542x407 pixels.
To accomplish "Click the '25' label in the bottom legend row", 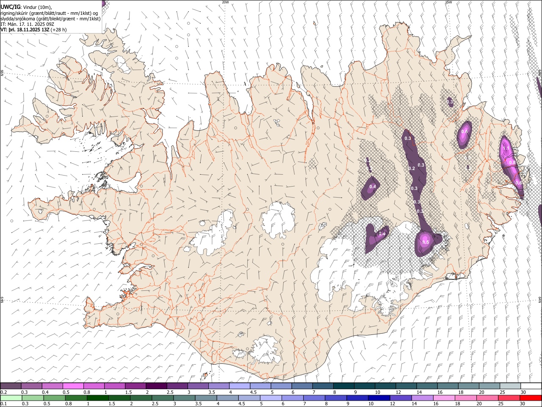I will pos(502,404).
